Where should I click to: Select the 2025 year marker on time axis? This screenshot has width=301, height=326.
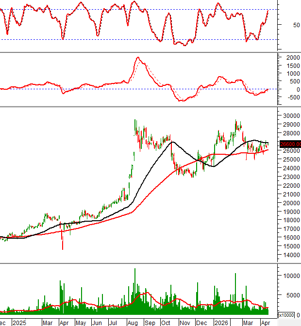[x=19, y=322]
